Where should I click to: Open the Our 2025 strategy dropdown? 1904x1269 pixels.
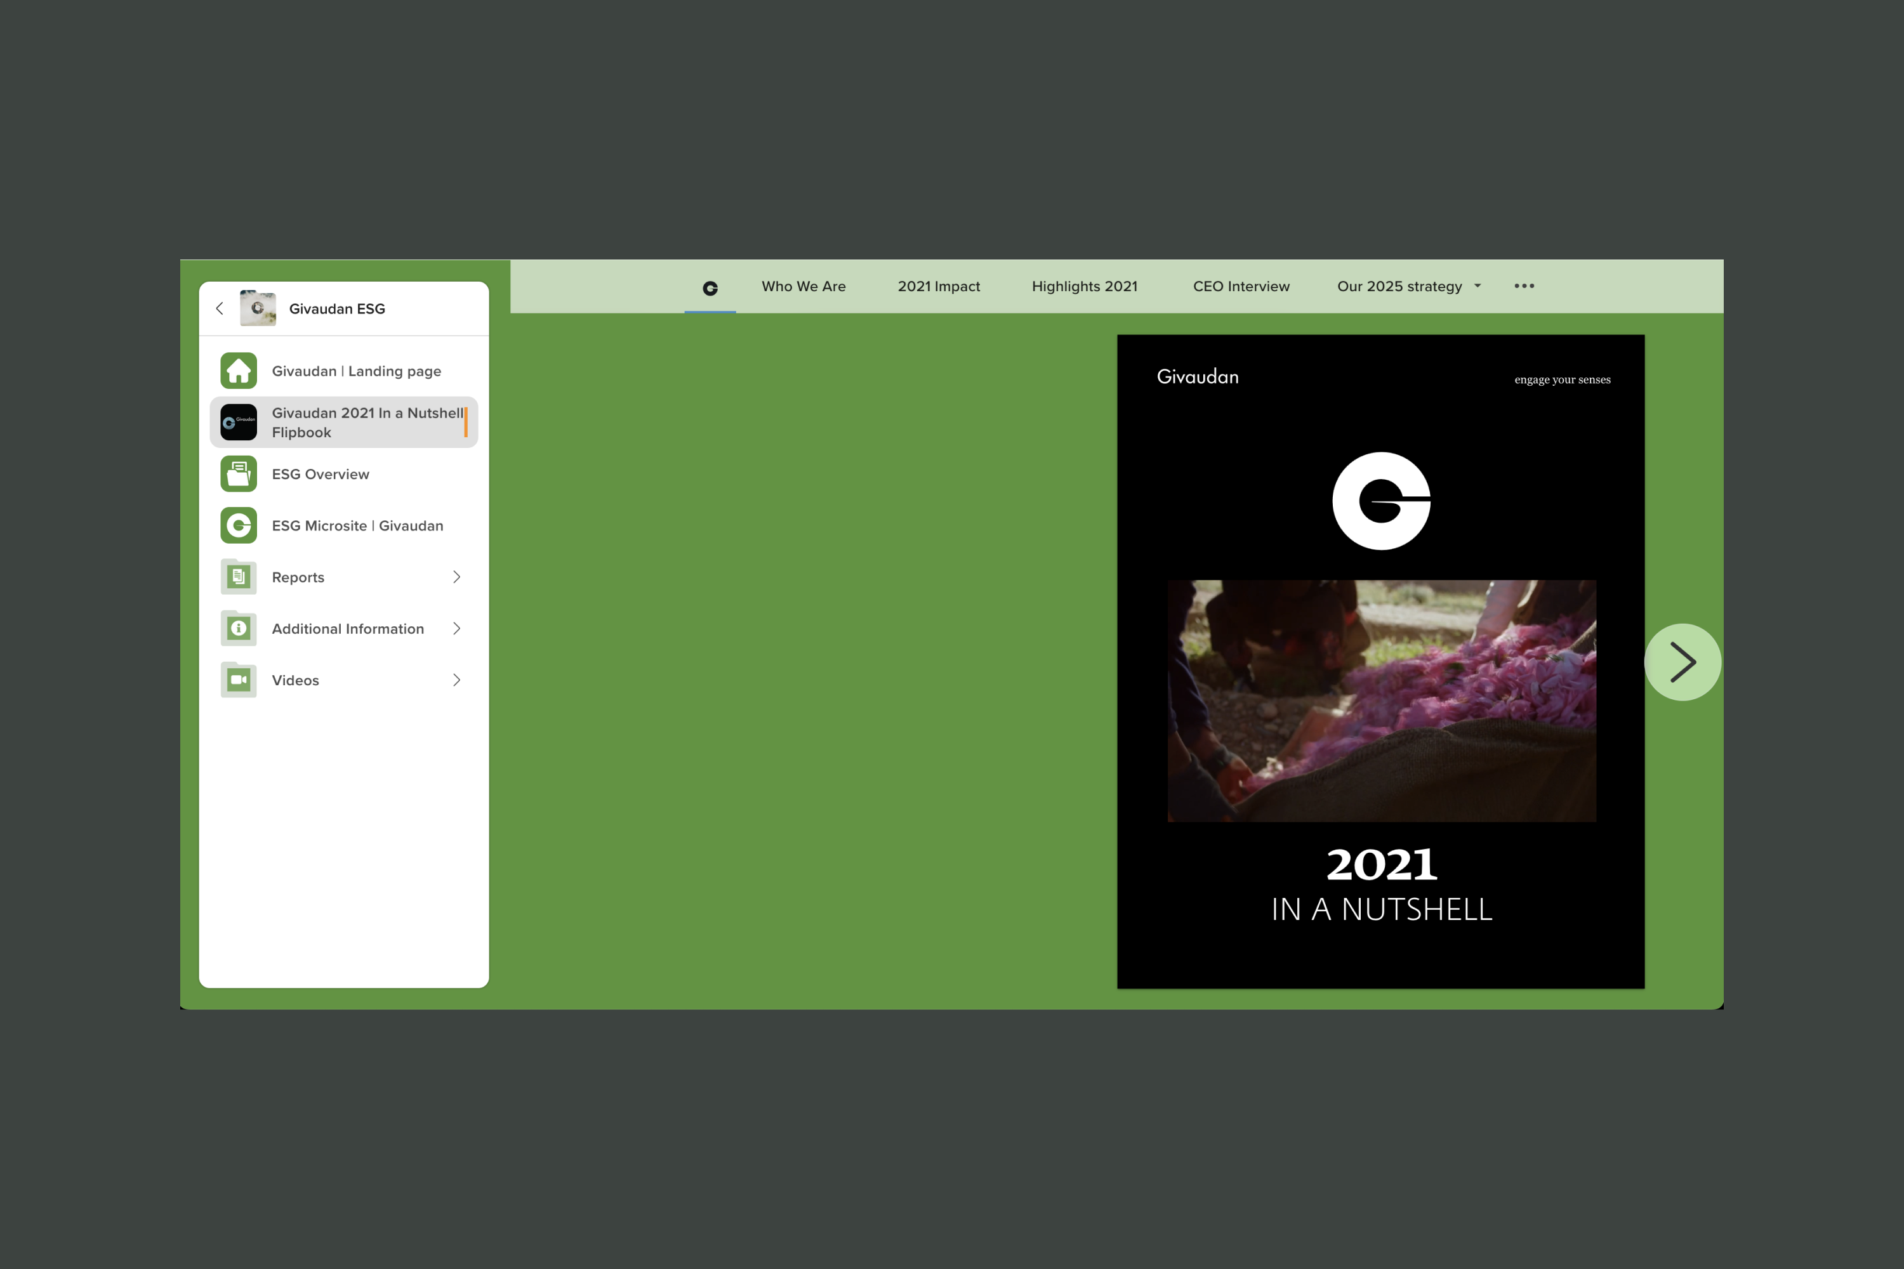point(1408,287)
